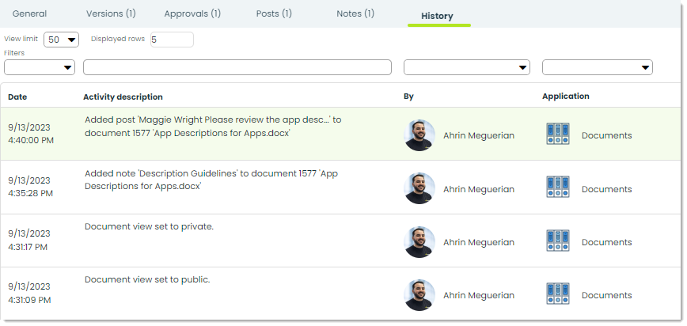The width and height of the screenshot is (687, 326).
Task: Select the 'Document view set to private' history row
Action: tap(341, 241)
